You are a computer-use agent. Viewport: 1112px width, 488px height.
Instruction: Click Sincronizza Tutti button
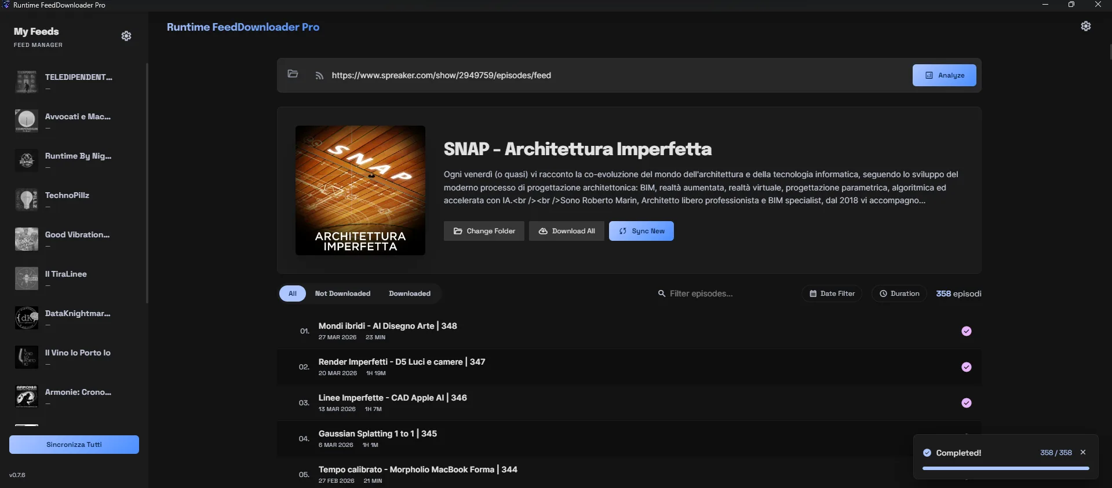point(74,445)
